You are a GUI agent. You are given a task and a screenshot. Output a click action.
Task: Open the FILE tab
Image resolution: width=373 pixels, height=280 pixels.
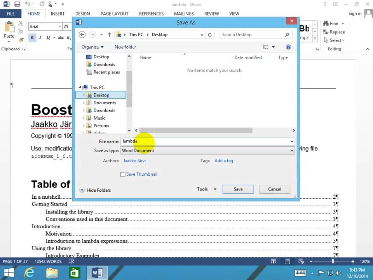(11, 14)
